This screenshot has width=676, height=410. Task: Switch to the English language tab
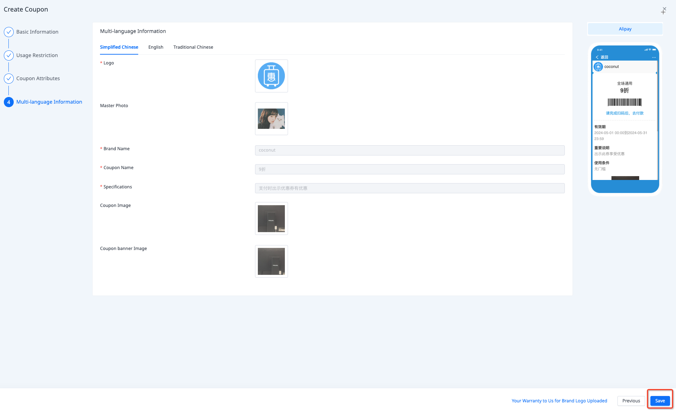pyautogui.click(x=156, y=47)
